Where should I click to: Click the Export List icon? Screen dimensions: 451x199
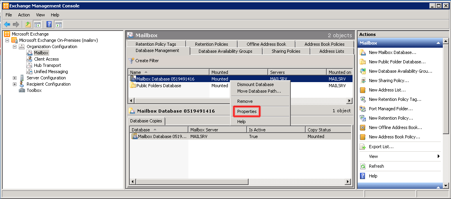point(363,147)
